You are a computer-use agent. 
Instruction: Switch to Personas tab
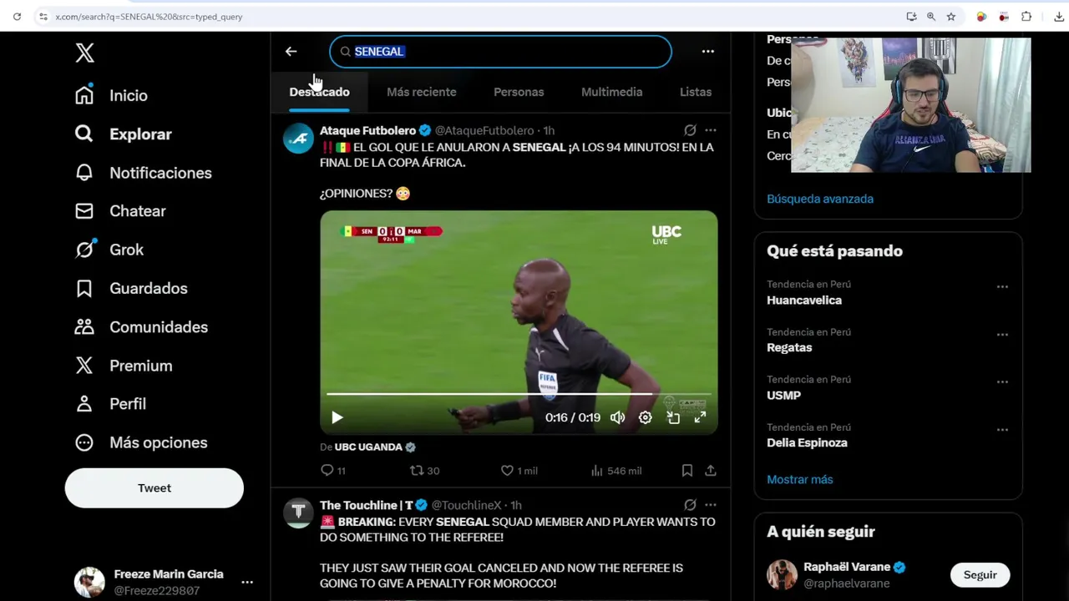tap(519, 92)
